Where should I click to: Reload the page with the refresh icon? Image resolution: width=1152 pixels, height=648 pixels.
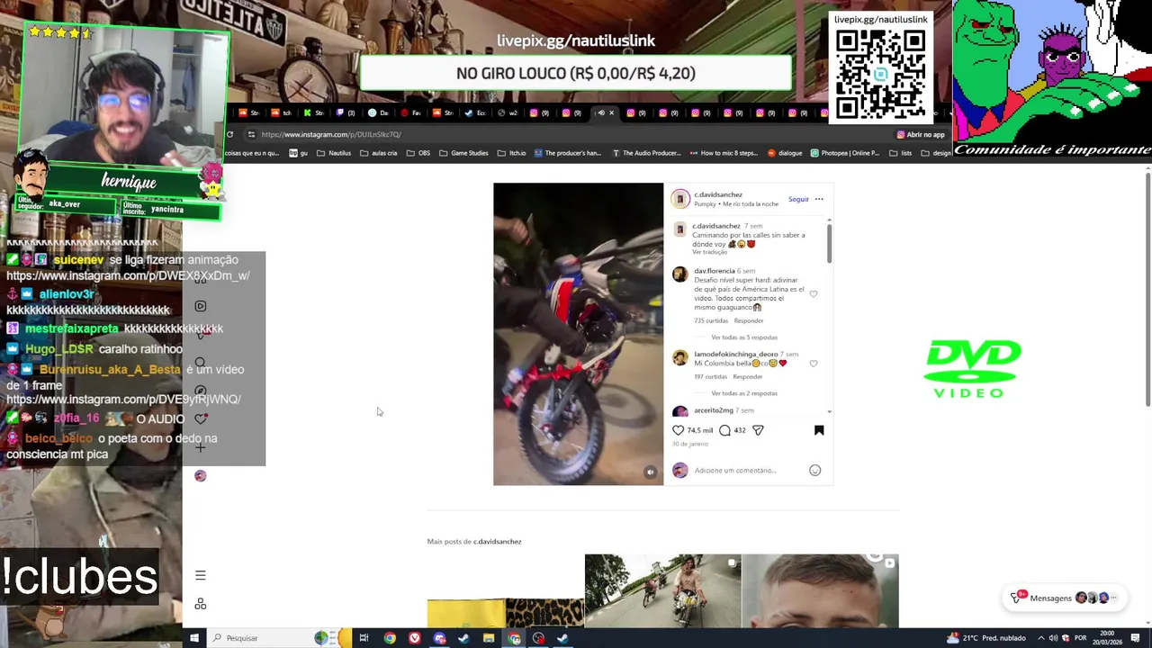point(229,134)
